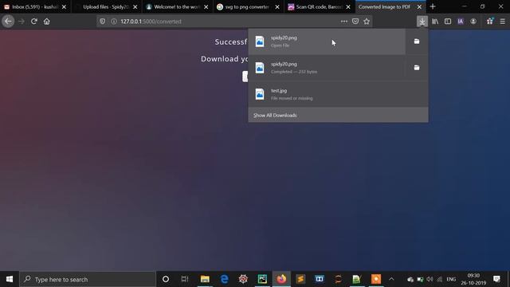Viewport: 510px width, 287px height.
Task: Open What's New gift icon
Action: pos(490,22)
